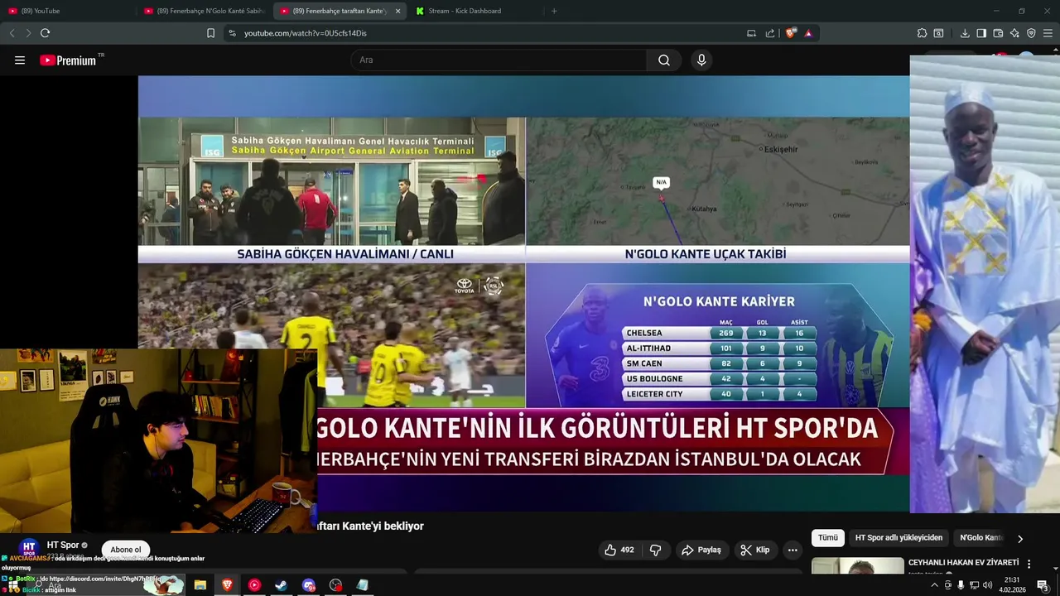The height and width of the screenshot is (596, 1060).
Task: Start voice search with microphone icon
Action: (701, 60)
